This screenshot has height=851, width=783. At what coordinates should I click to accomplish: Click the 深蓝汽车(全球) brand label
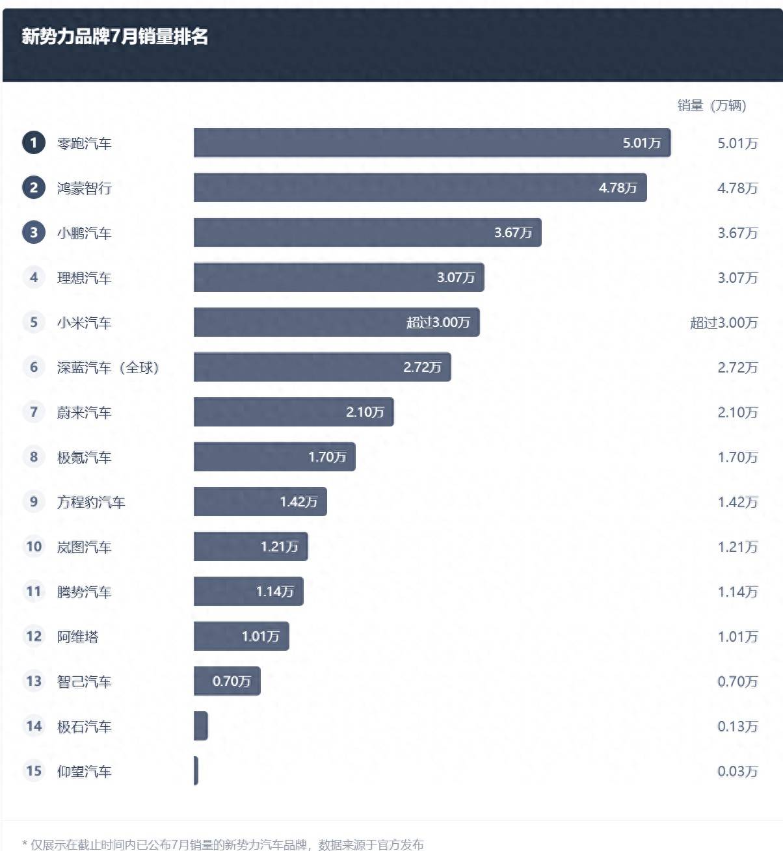(x=108, y=367)
